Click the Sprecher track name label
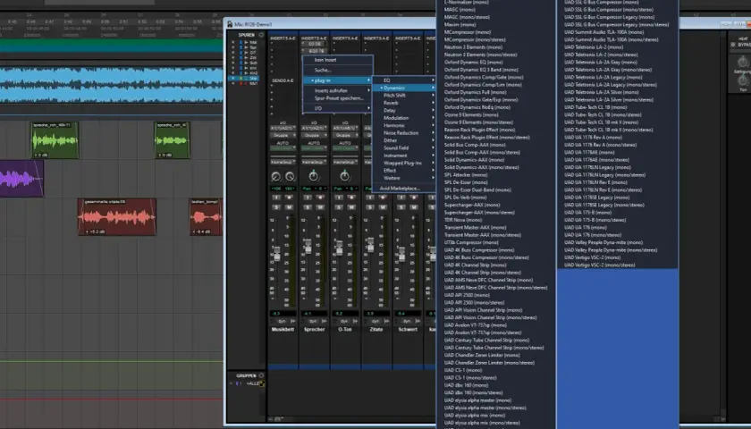The image size is (751, 429). pos(314,330)
